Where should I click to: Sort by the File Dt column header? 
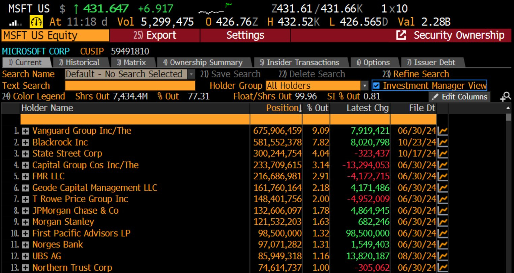click(414, 108)
